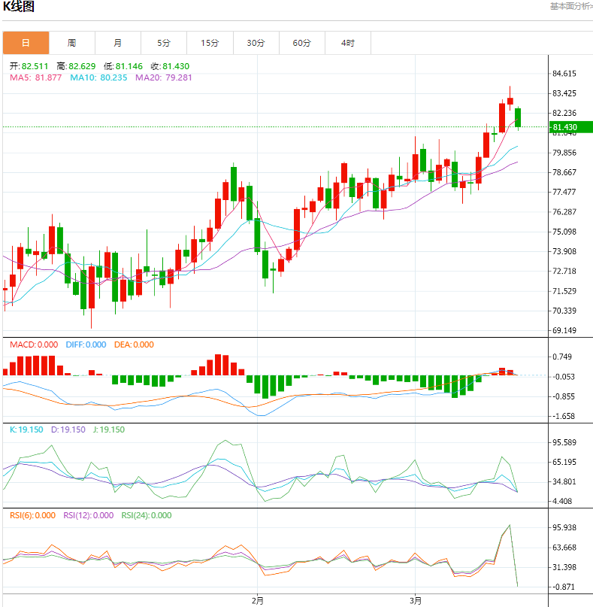Viewport: 593px width, 607px height.
Task: Click the green 81.430 current price tag
Action: pyautogui.click(x=570, y=127)
